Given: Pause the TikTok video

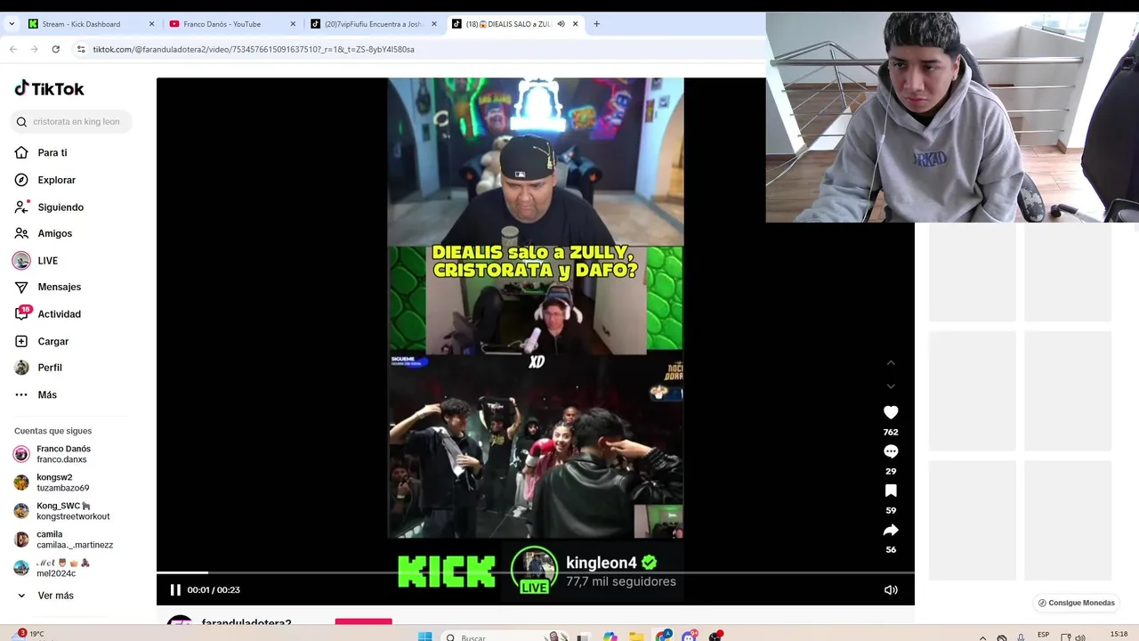Looking at the screenshot, I should click(175, 589).
